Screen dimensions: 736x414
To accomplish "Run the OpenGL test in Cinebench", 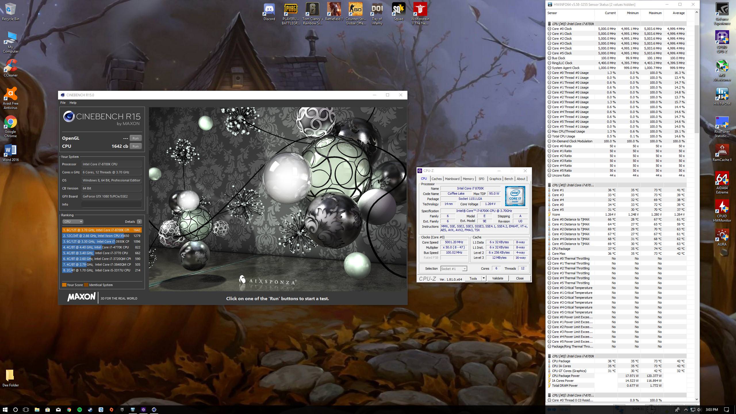I will [135, 138].
